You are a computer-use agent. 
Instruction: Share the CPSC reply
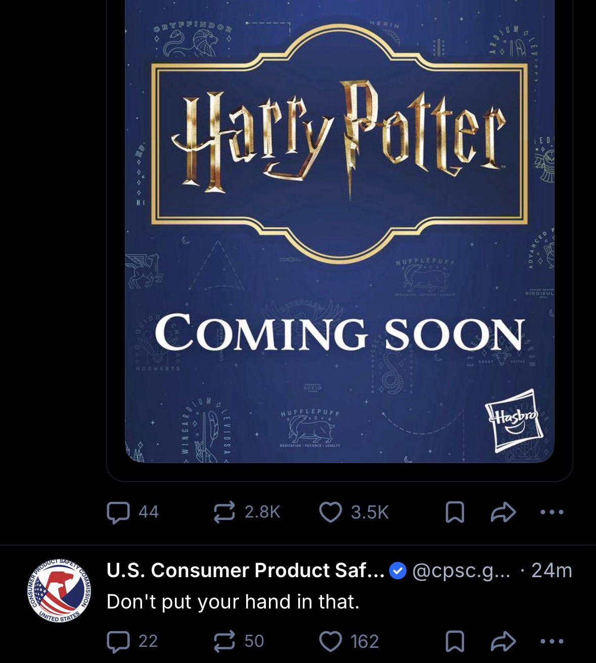point(503,641)
